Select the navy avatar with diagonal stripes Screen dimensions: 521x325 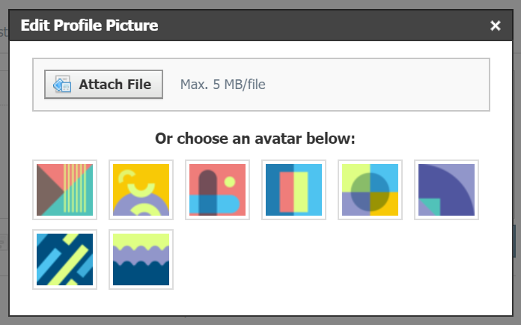click(65, 259)
